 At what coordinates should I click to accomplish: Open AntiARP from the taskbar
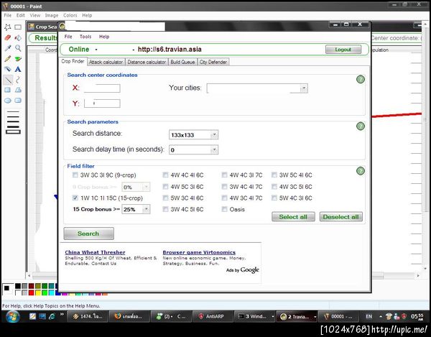tap(213, 316)
